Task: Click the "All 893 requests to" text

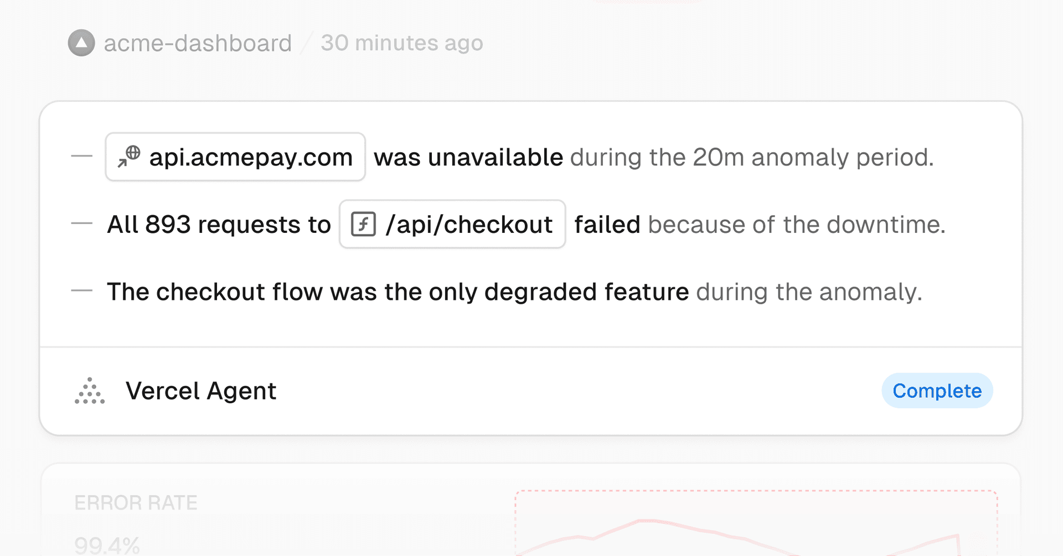Action: point(219,225)
